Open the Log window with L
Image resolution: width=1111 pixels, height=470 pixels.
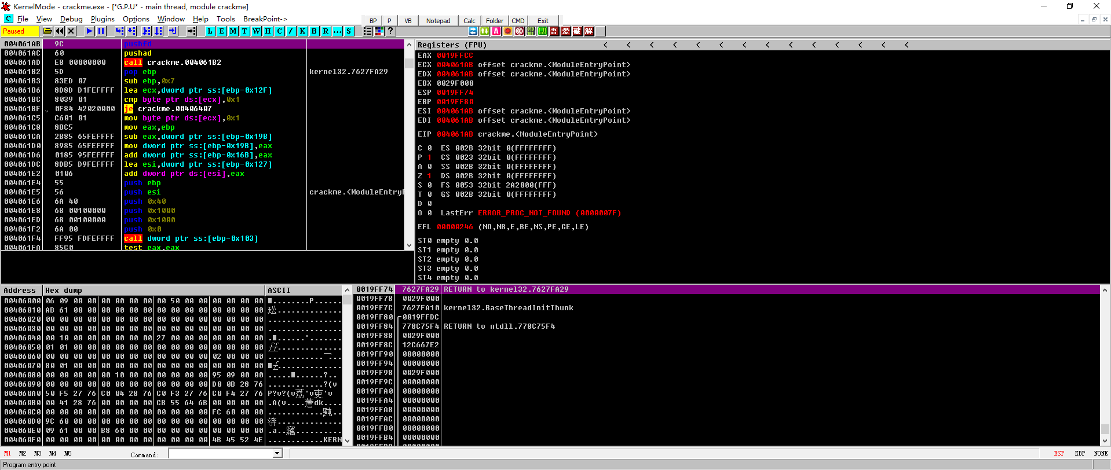pyautogui.click(x=210, y=31)
